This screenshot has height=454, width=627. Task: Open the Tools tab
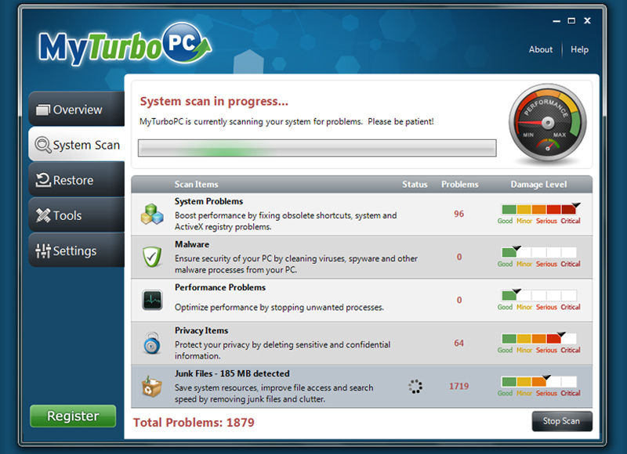[76, 214]
